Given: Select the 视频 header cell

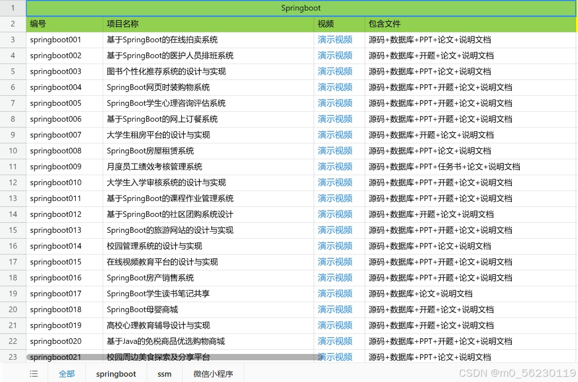Looking at the screenshot, I should (x=339, y=24).
